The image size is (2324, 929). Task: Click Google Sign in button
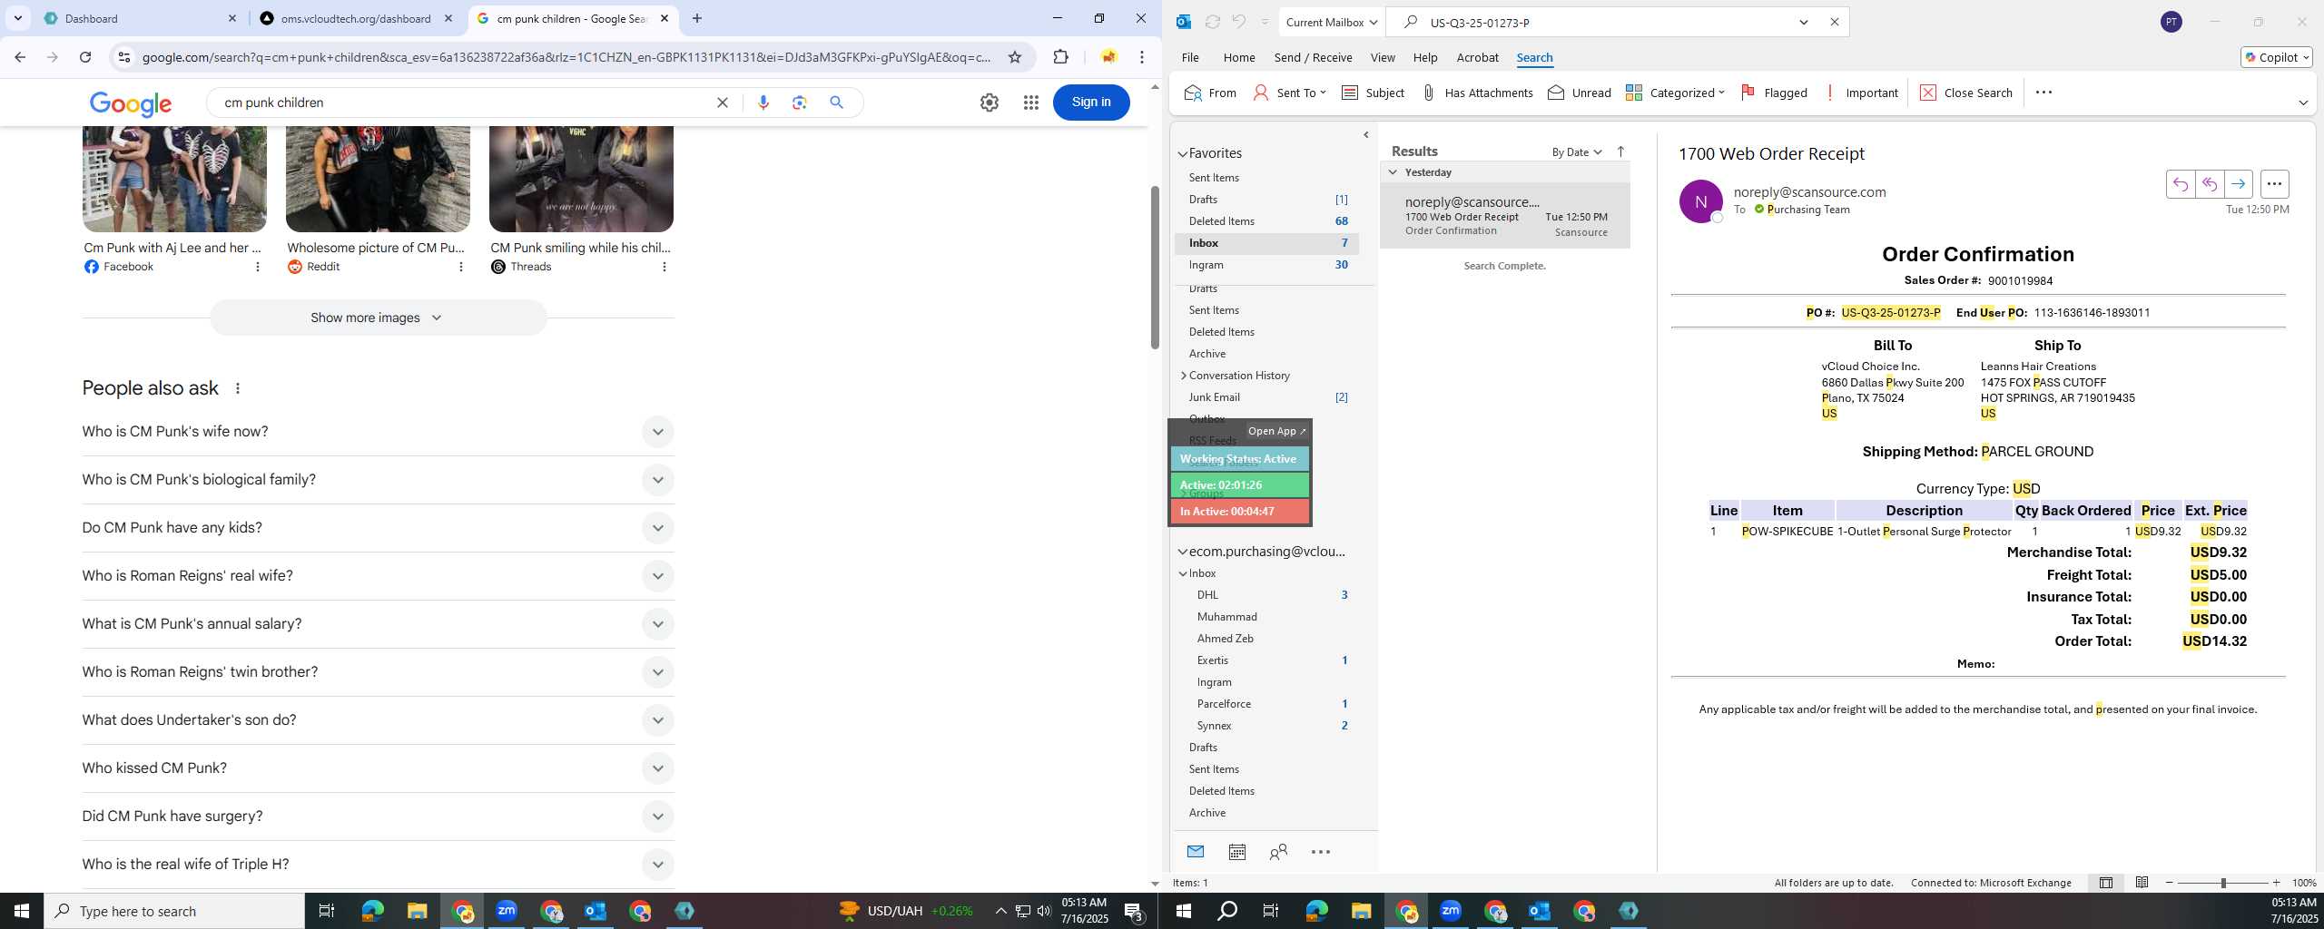pos(1091,102)
